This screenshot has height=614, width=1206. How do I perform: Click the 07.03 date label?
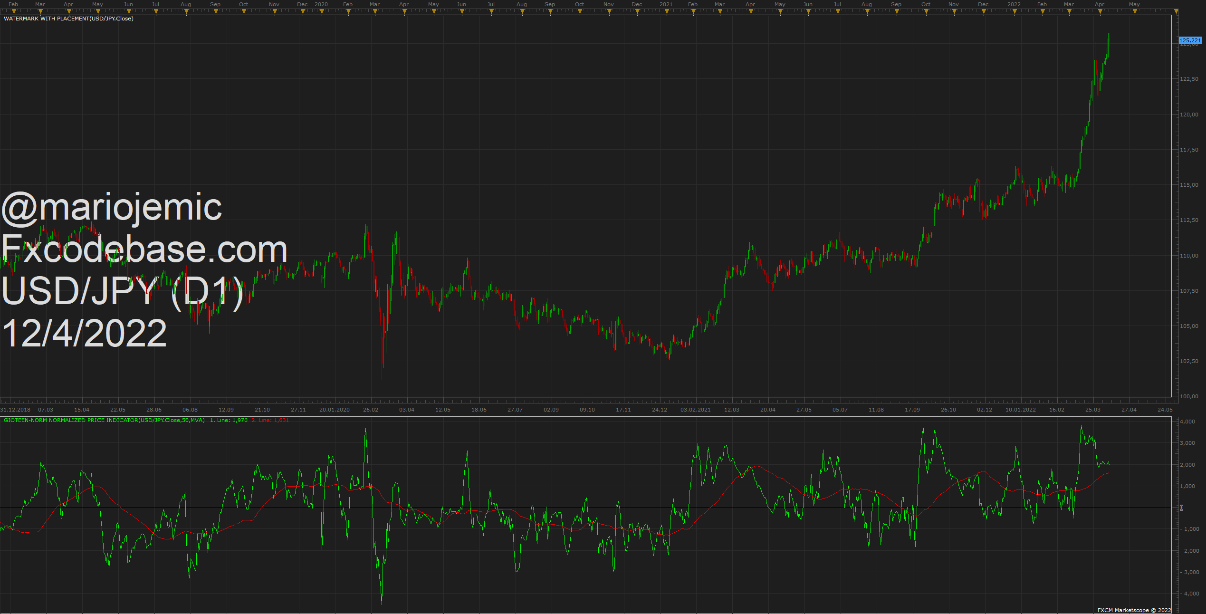46,410
